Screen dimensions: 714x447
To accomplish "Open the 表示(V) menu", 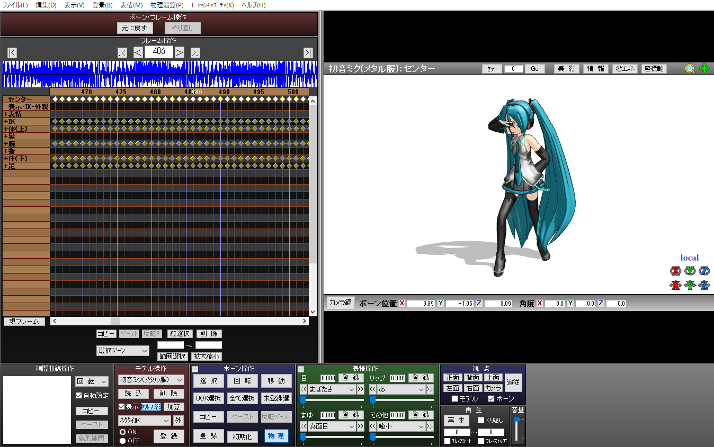I will (74, 5).
